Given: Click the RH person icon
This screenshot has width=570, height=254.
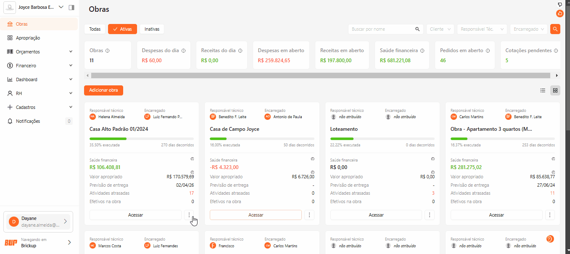Looking at the screenshot, I should 10,93.
